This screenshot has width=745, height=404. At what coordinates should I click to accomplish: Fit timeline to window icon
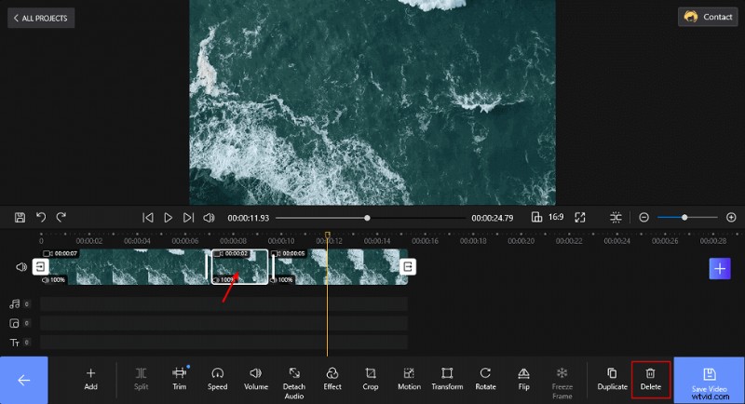click(x=616, y=218)
